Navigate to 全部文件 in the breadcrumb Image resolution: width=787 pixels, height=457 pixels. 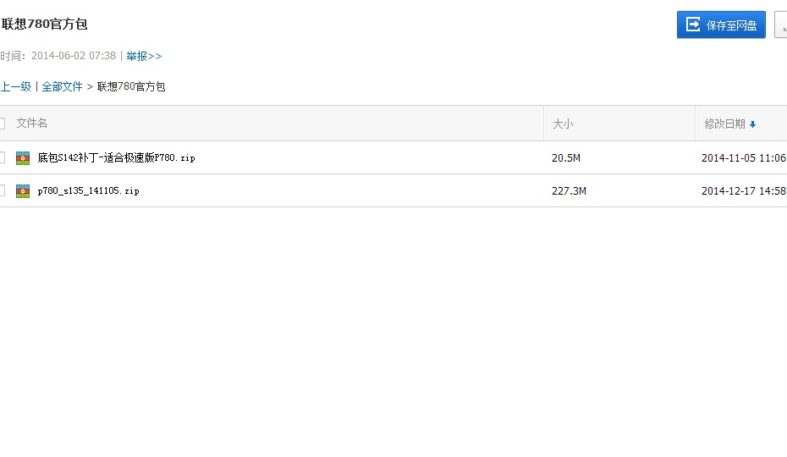click(63, 86)
